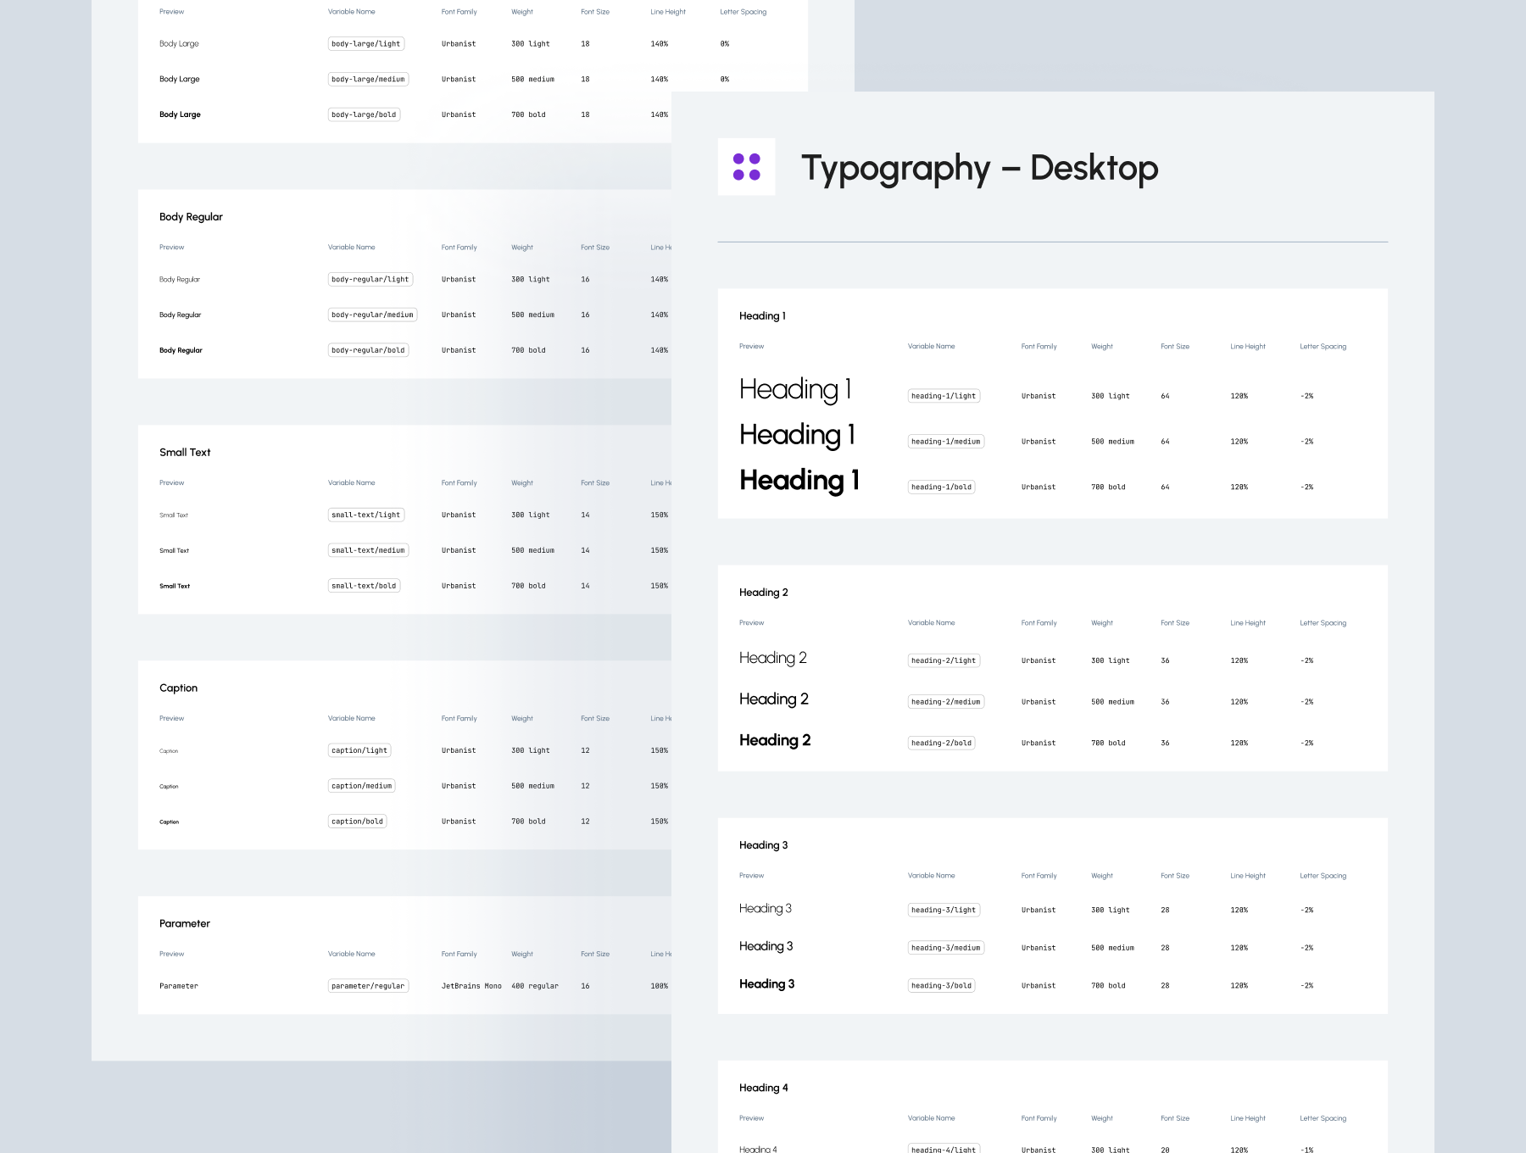Image resolution: width=1526 pixels, height=1153 pixels.
Task: Click the 500 medium weight in heading-2/medium row
Action: pos(1112,702)
